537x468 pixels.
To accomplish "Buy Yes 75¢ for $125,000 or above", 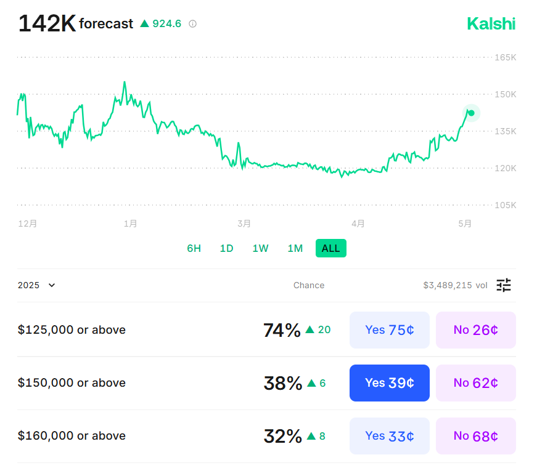I will click(x=389, y=330).
